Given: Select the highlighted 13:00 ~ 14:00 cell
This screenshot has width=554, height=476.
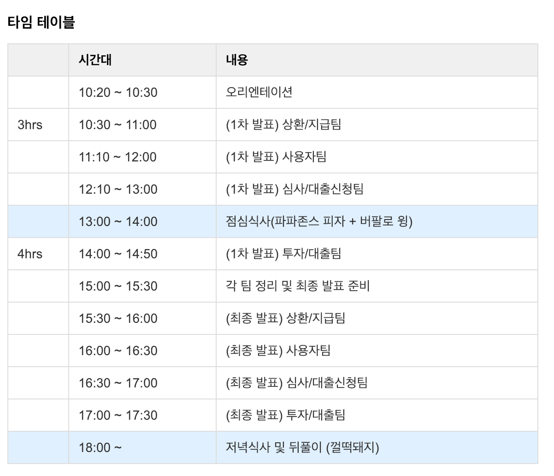Looking at the screenshot, I should point(142,221).
